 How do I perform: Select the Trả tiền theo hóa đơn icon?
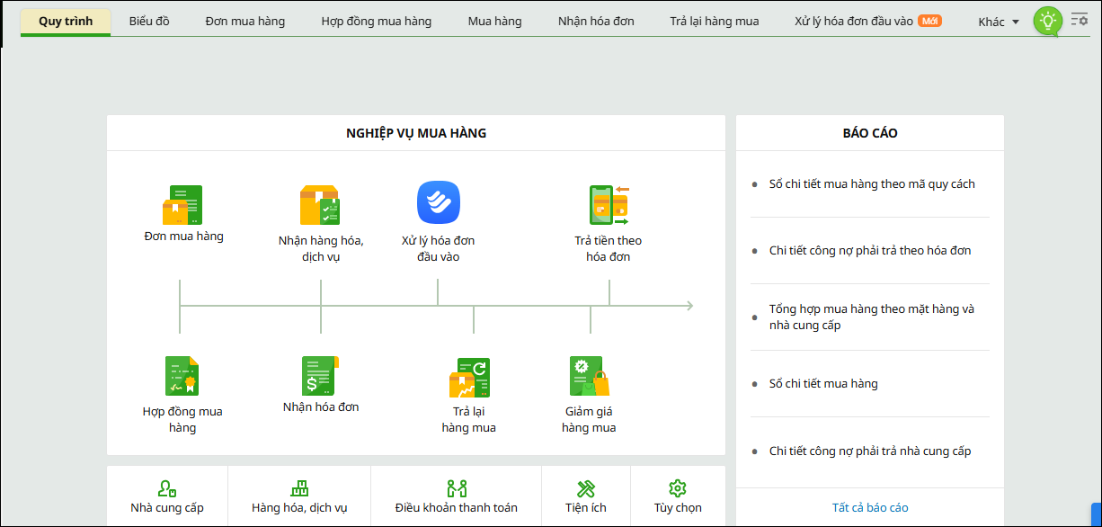click(x=609, y=205)
